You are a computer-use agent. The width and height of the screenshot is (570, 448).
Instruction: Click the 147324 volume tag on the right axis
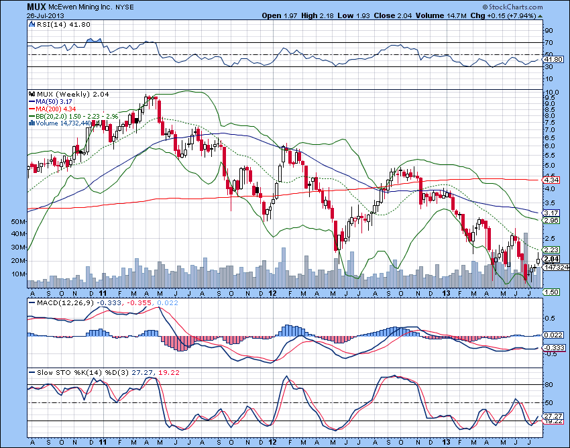coord(556,267)
